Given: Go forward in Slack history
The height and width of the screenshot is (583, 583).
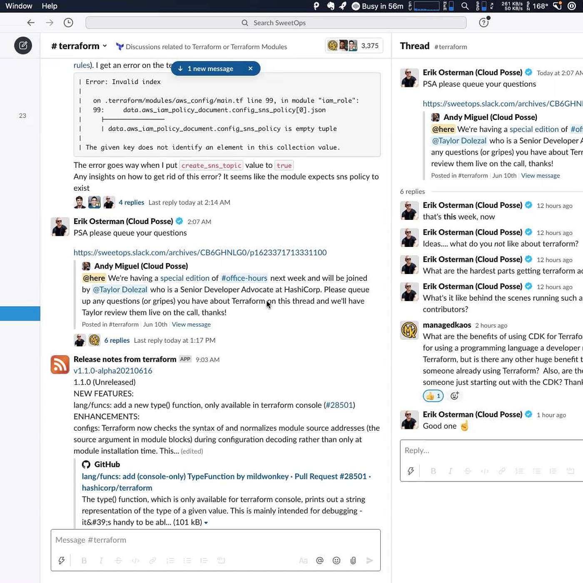Looking at the screenshot, I should coord(50,22).
